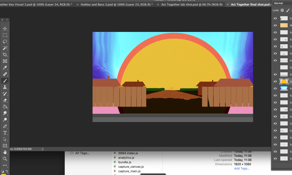
Task: Activate the Crop tool
Action: click(x=5, y=55)
